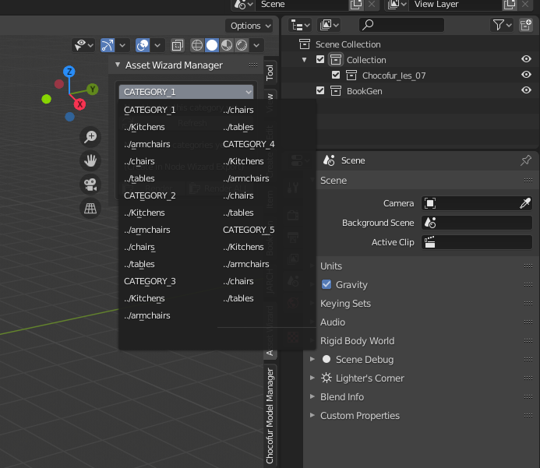Open the gizmo settings dropdown arrow
The height and width of the screenshot is (468, 540).
pyautogui.click(x=122, y=45)
